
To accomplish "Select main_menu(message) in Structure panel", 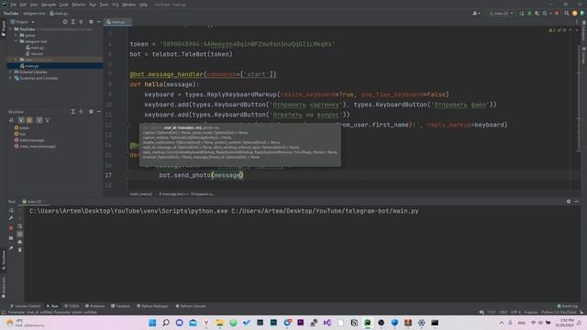I will tap(35, 147).
